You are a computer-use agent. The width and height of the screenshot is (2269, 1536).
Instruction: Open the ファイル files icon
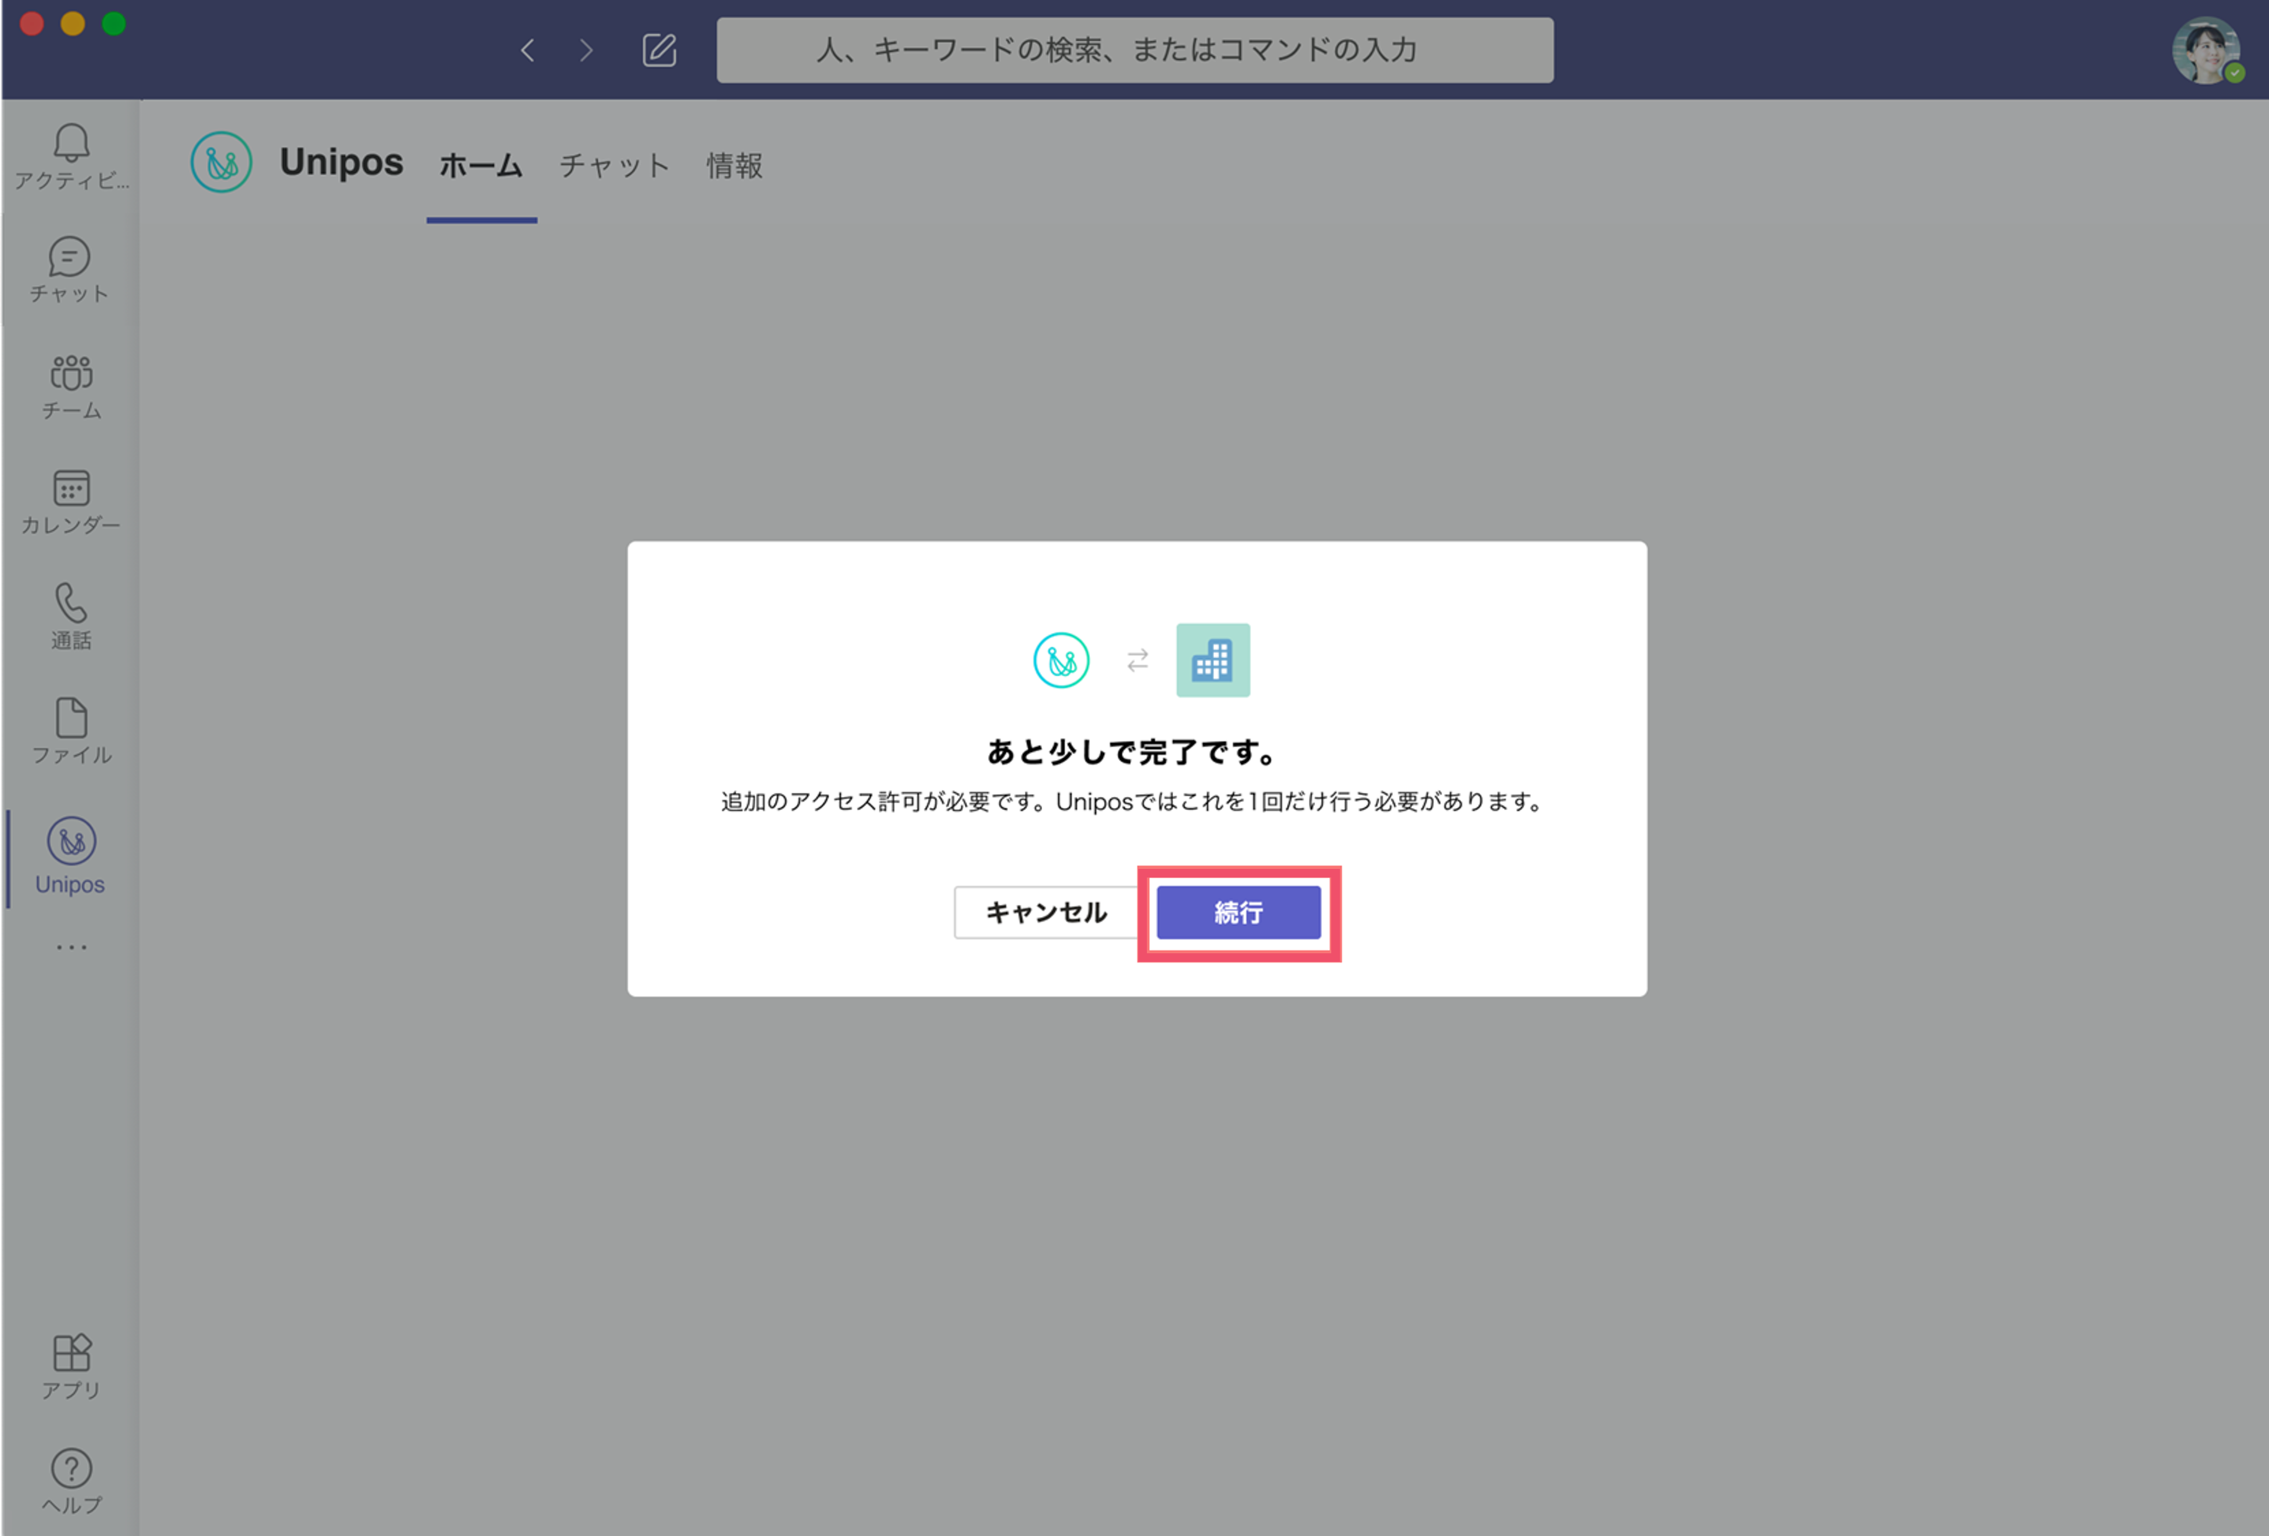pos(70,730)
